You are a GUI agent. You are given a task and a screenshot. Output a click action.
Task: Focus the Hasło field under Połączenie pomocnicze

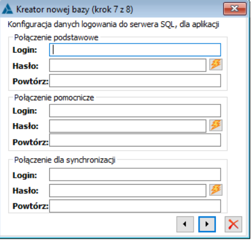click(128, 126)
